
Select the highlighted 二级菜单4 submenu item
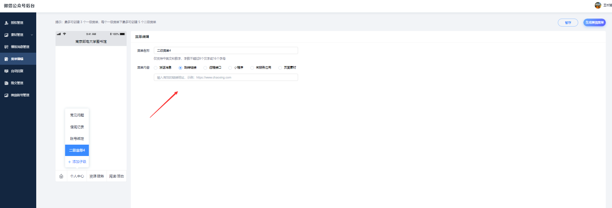[x=77, y=150]
